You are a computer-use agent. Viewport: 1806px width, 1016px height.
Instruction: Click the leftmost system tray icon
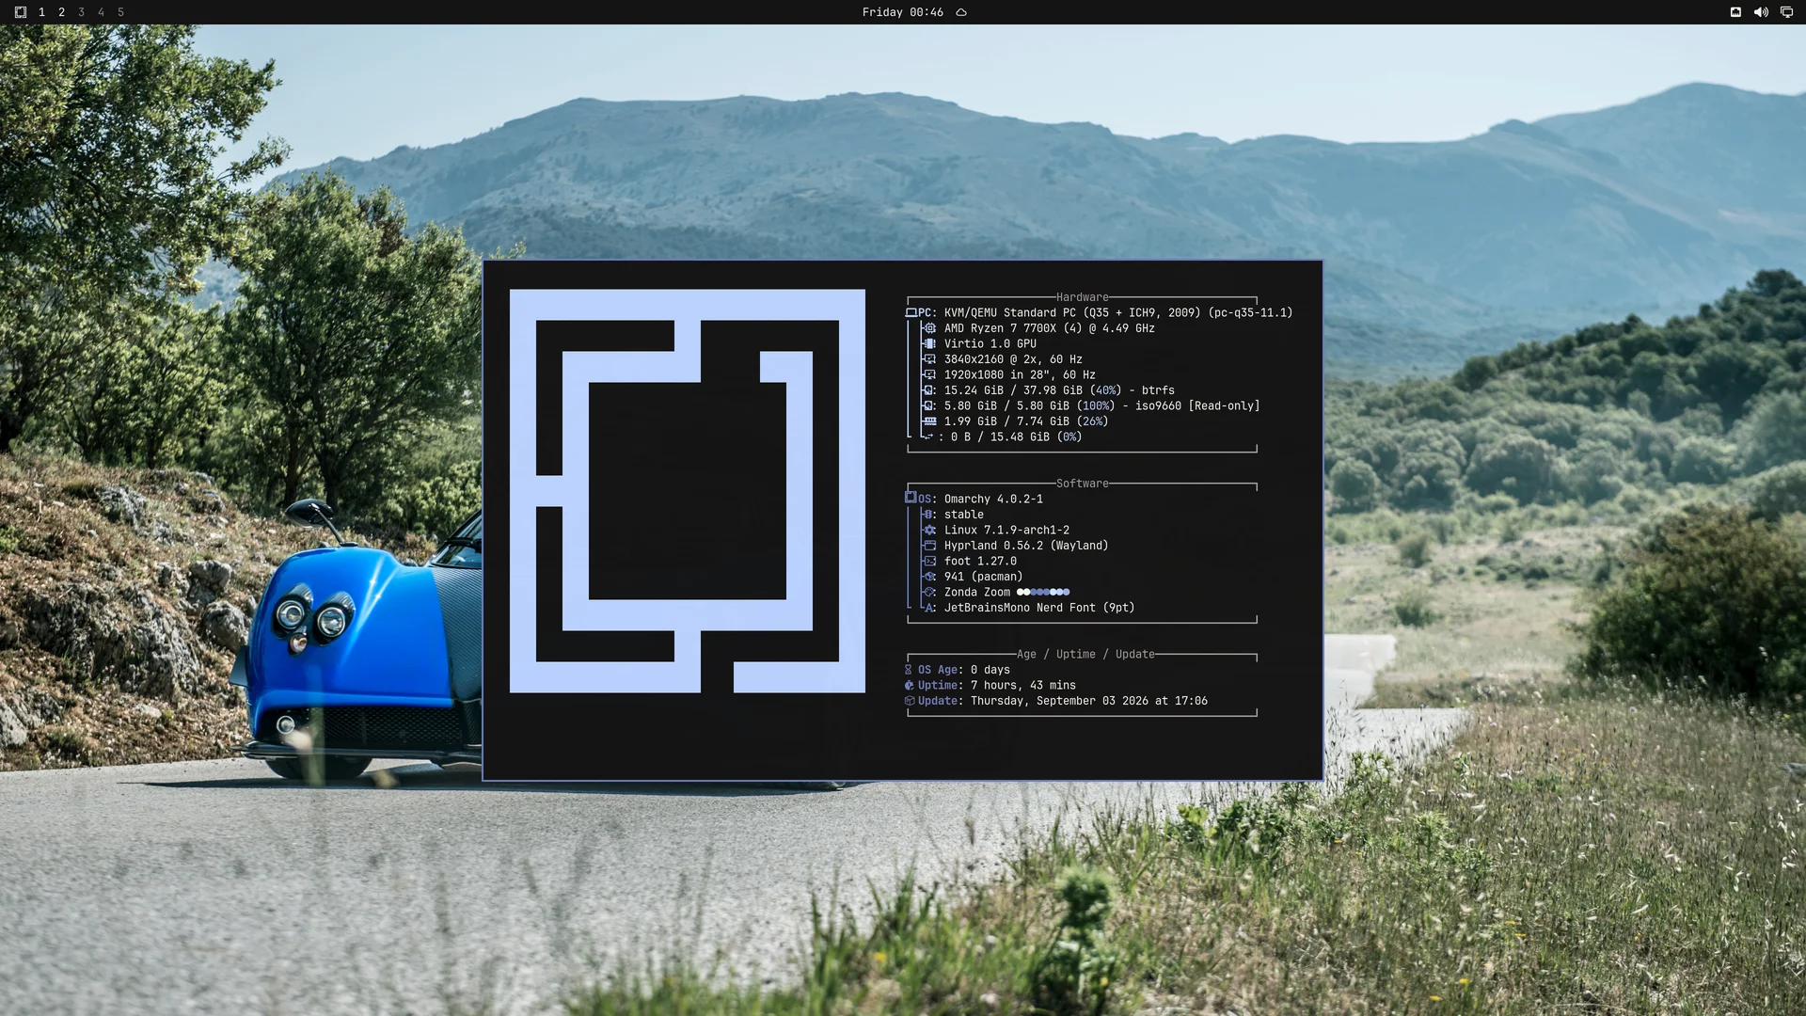(1735, 12)
